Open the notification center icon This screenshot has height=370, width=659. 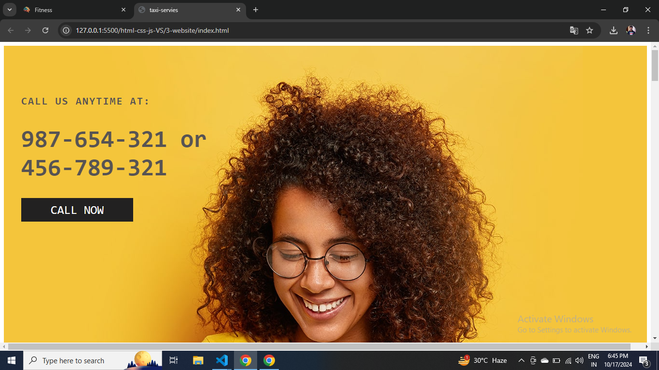point(644,360)
